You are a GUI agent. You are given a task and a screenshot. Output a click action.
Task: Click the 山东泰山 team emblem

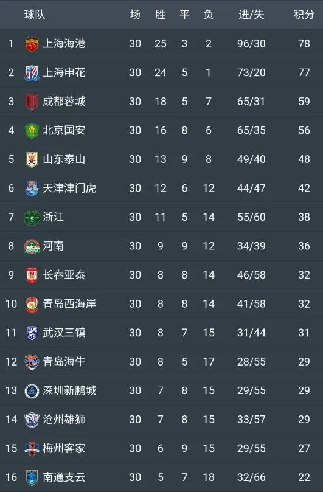32,159
